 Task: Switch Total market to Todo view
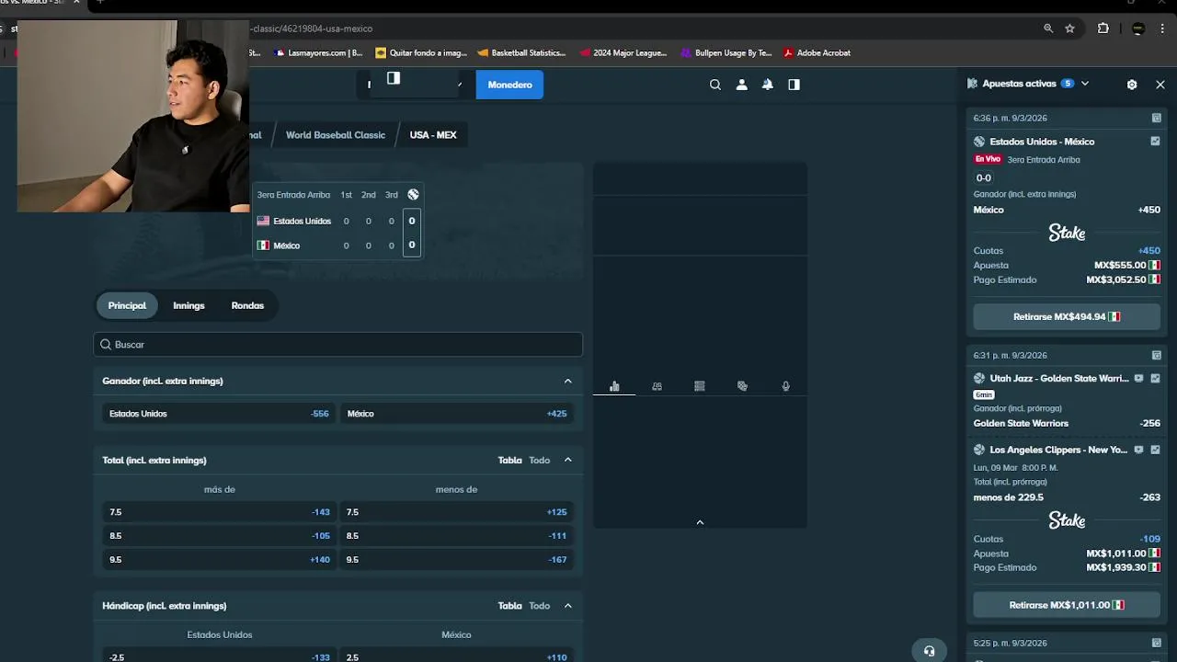point(539,460)
